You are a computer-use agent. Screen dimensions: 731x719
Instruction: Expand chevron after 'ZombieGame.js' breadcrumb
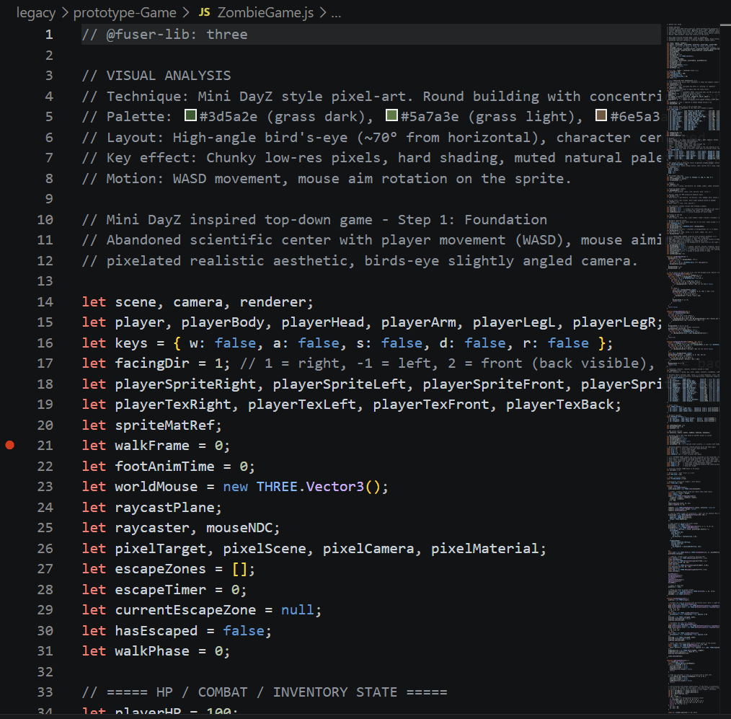(x=323, y=12)
